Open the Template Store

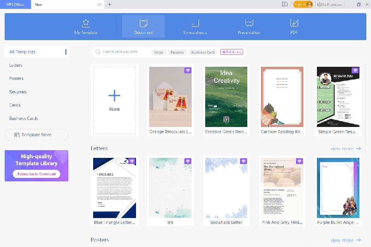coord(36,135)
